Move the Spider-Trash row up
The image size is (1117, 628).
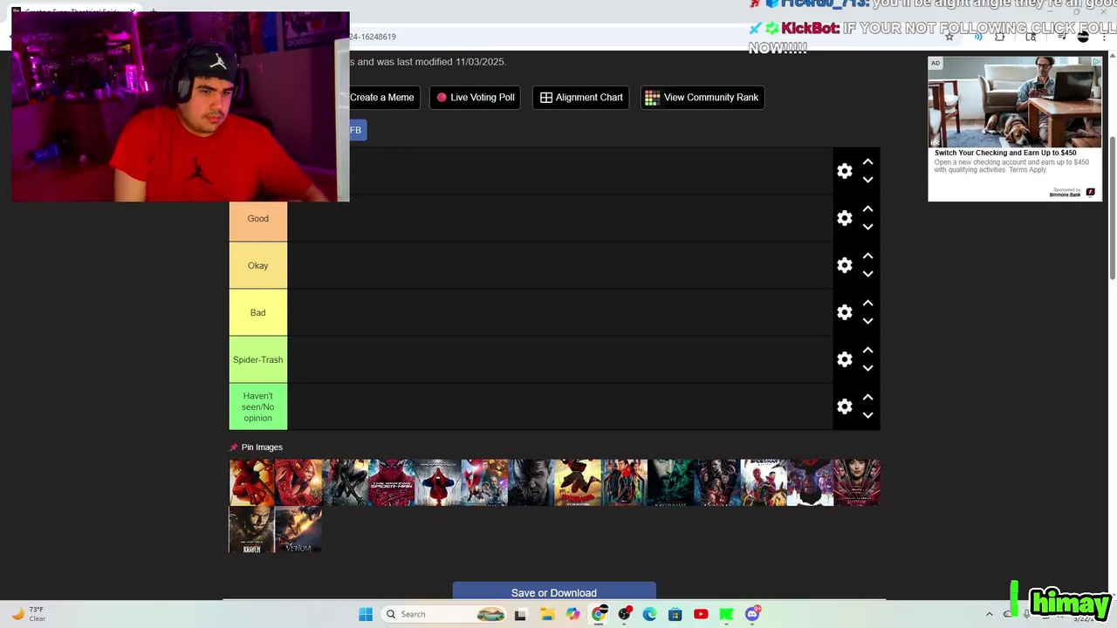click(x=867, y=351)
